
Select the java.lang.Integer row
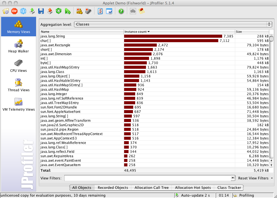point(155,94)
